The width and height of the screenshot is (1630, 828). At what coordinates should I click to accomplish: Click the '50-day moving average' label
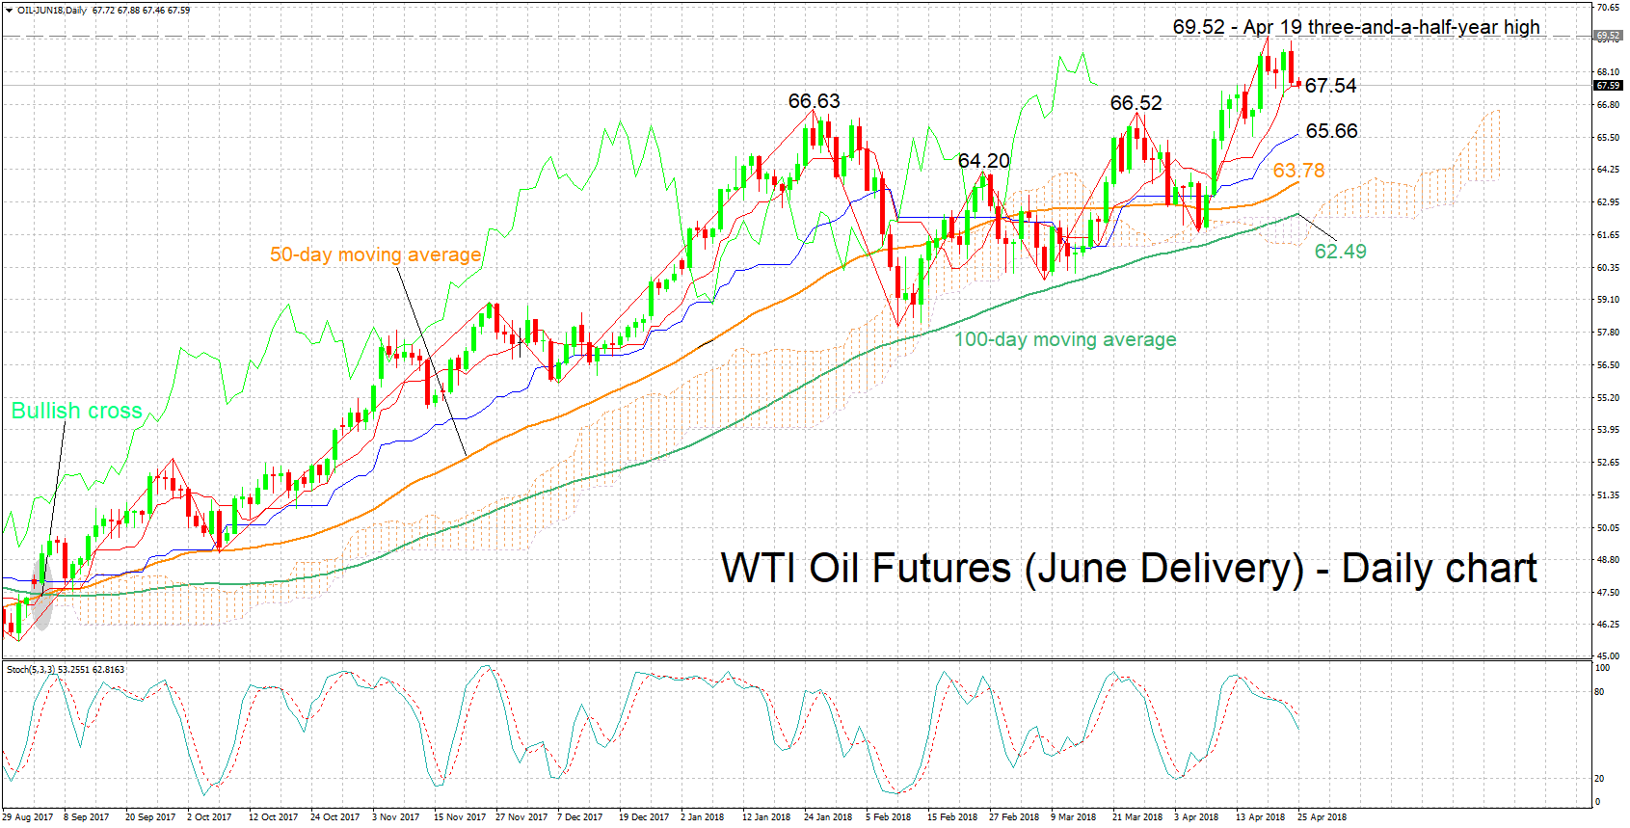click(375, 254)
